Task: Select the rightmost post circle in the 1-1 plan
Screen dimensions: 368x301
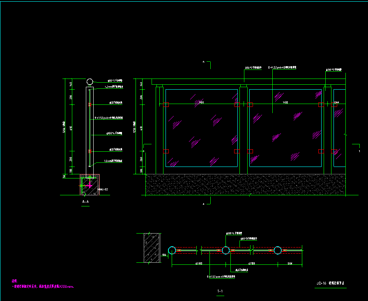Action: (278, 250)
